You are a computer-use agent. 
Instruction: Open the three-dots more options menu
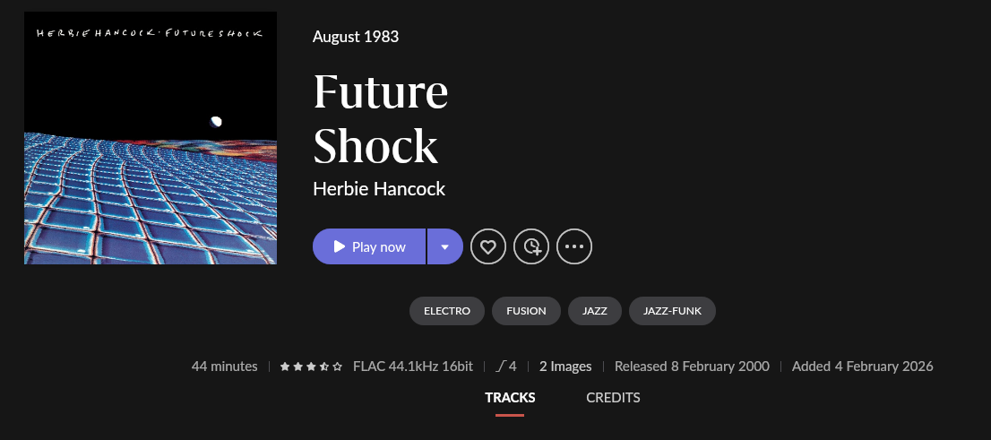pyautogui.click(x=574, y=246)
